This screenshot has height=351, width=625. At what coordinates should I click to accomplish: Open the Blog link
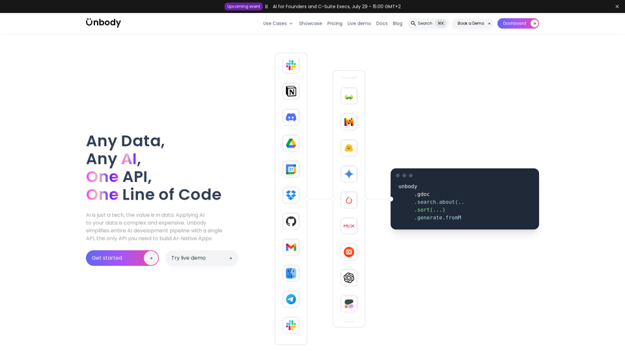tap(397, 23)
